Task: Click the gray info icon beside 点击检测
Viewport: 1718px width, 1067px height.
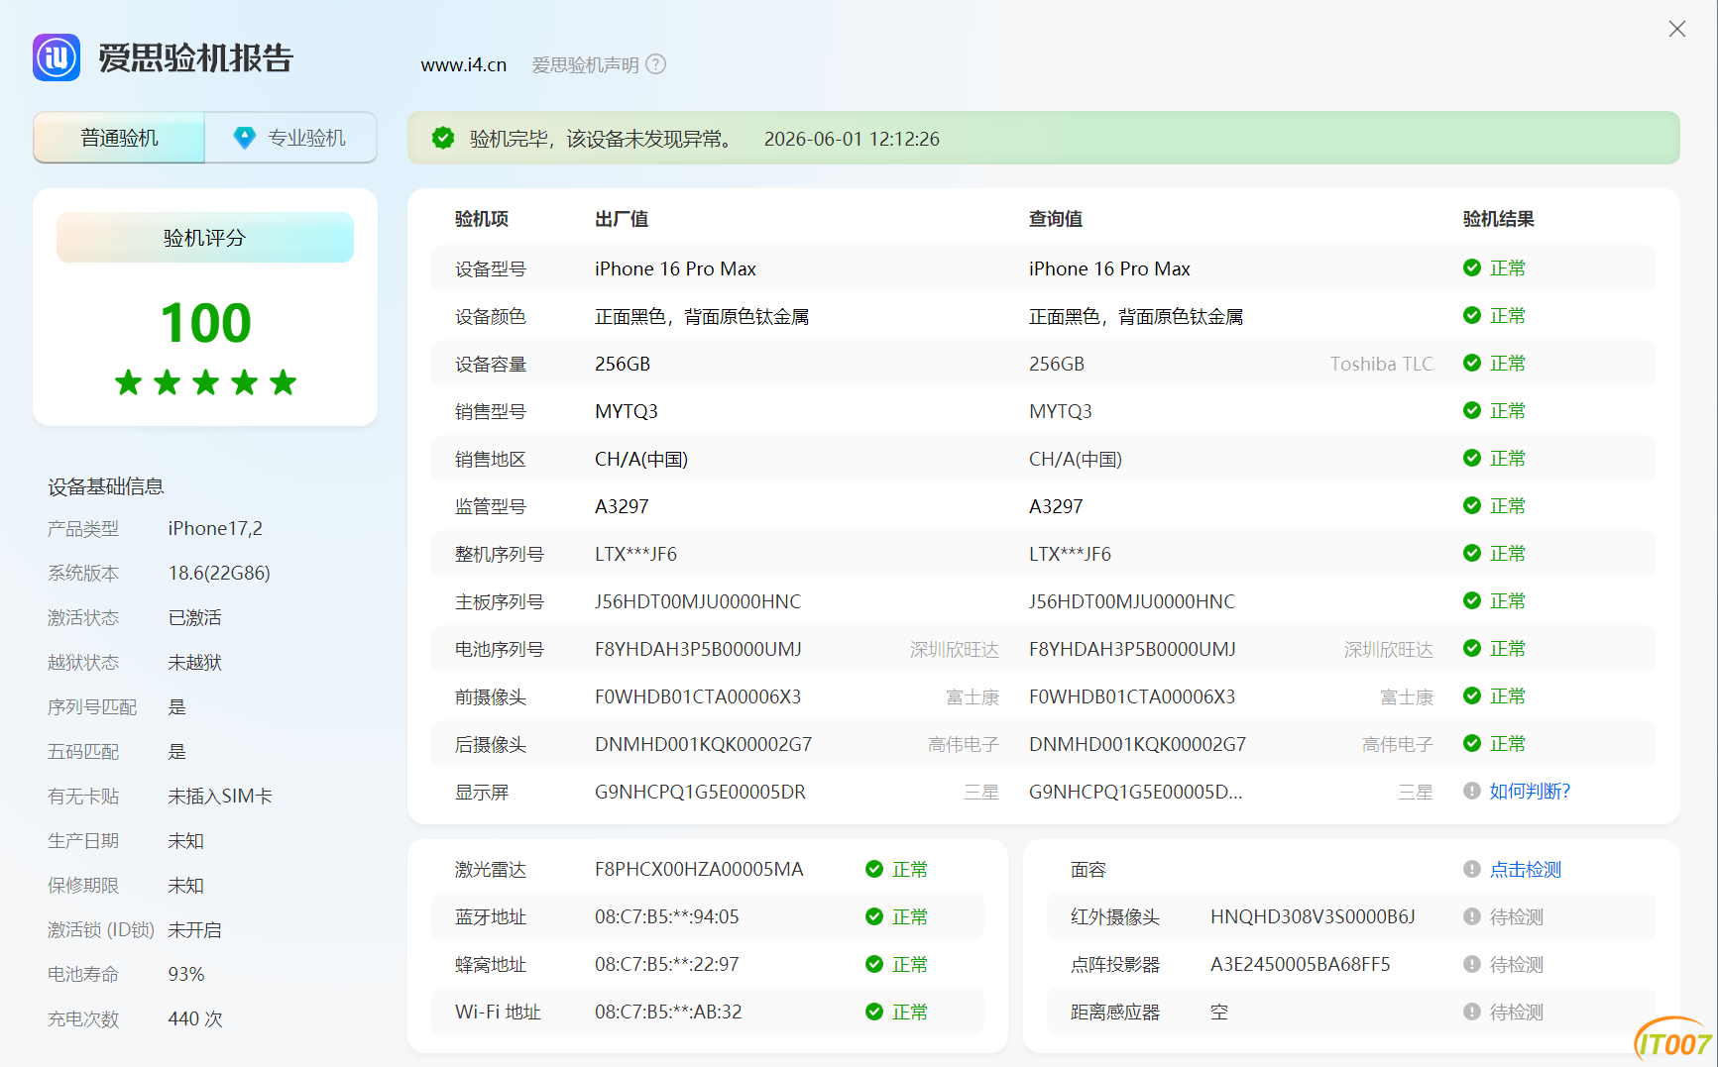Action: click(x=1472, y=869)
